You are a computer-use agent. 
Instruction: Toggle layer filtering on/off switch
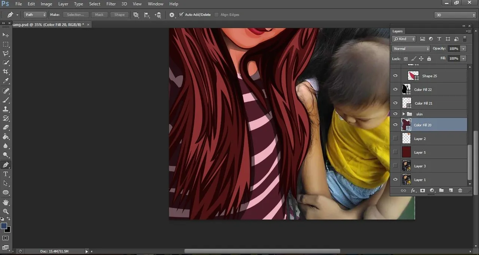pyautogui.click(x=465, y=39)
